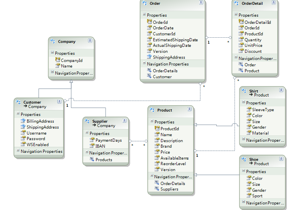This screenshot has width=288, height=210.
Task: Select the IBAN property in Supplier
Action: click(100, 146)
